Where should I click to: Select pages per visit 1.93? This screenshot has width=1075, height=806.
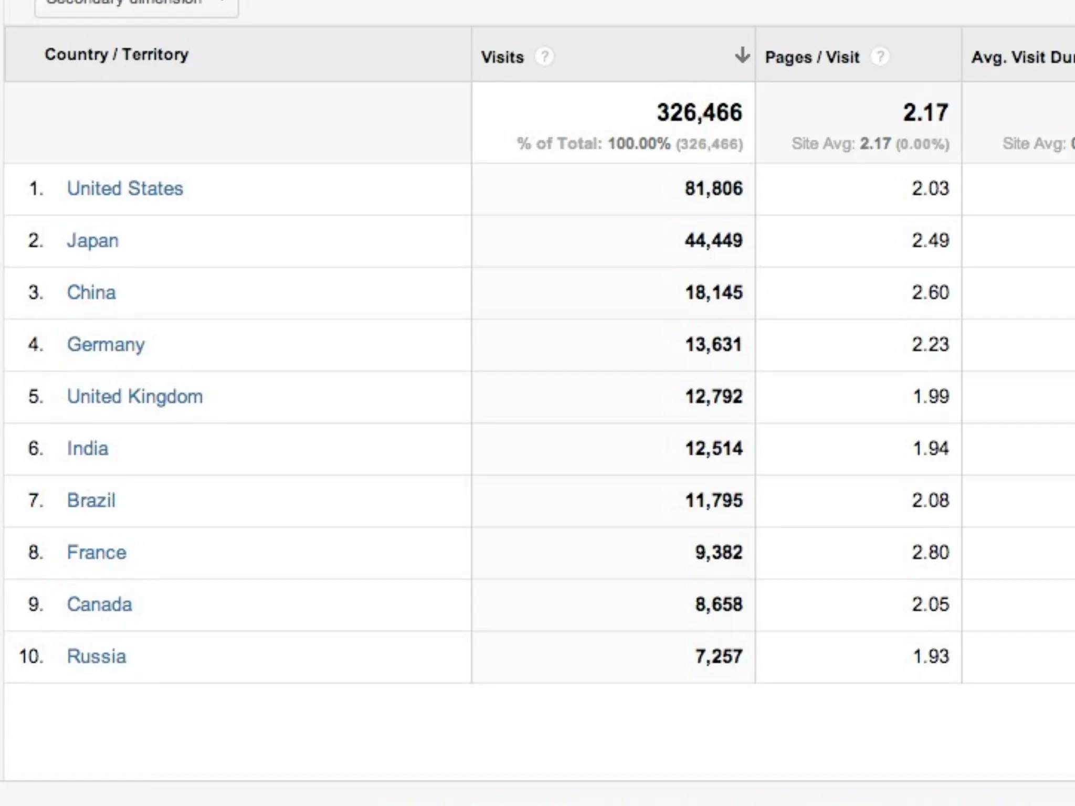click(931, 656)
